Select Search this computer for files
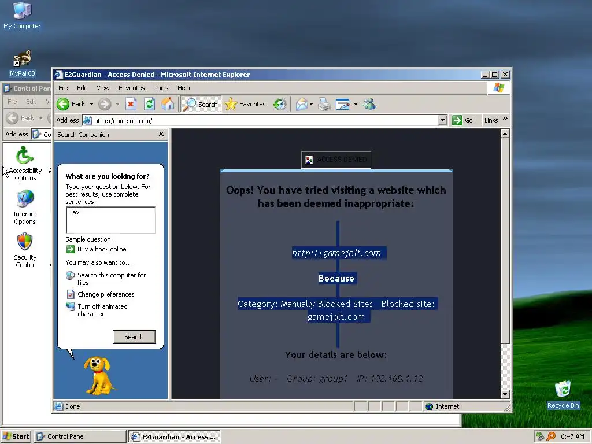The width and height of the screenshot is (592, 444). click(112, 279)
